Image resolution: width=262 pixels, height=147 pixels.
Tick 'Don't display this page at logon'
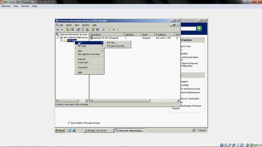pyautogui.click(x=69, y=123)
